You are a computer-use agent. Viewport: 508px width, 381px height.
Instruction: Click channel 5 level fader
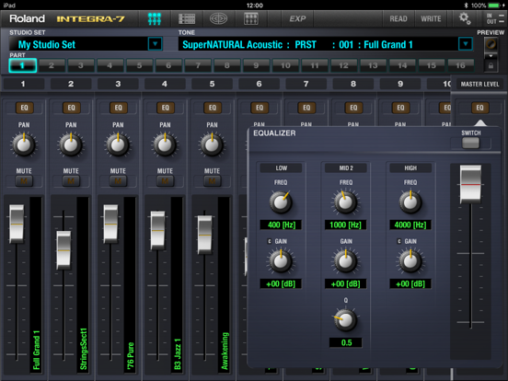[204, 235]
